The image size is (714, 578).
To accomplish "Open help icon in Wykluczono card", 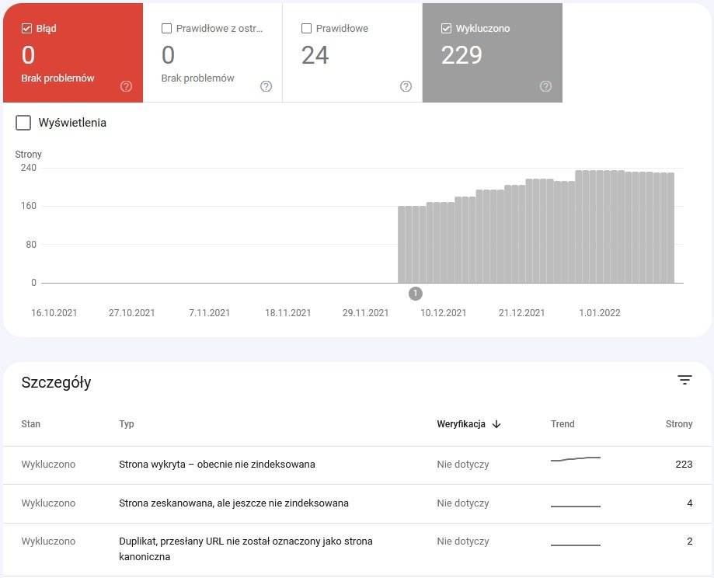I will [x=546, y=86].
